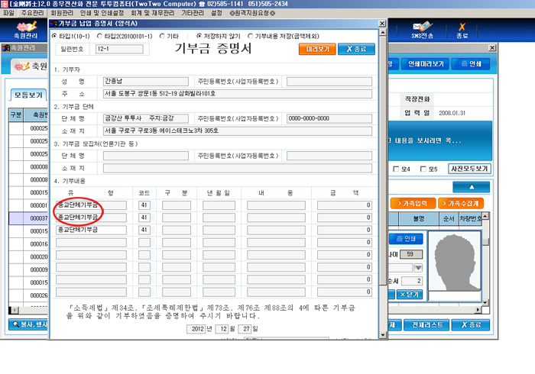Select the 타입1(10-1) radio button
Screen dimensions: 535x374
[54, 36]
